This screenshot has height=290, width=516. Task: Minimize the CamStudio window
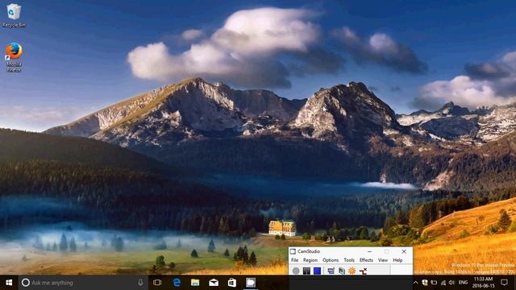(369, 251)
